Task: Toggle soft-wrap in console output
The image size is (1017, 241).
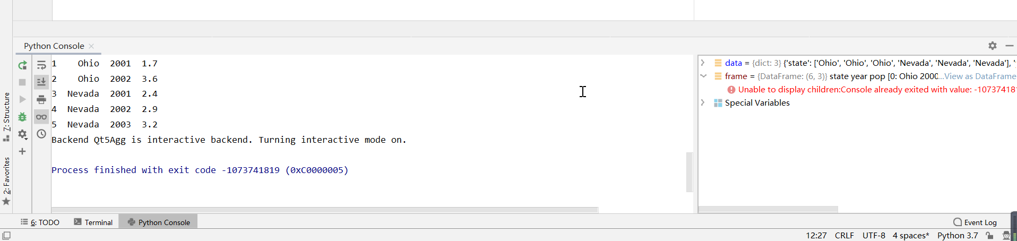Action: coord(41,65)
